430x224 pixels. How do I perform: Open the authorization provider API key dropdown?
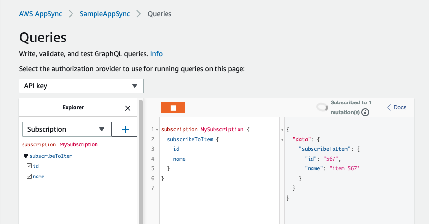coord(81,86)
